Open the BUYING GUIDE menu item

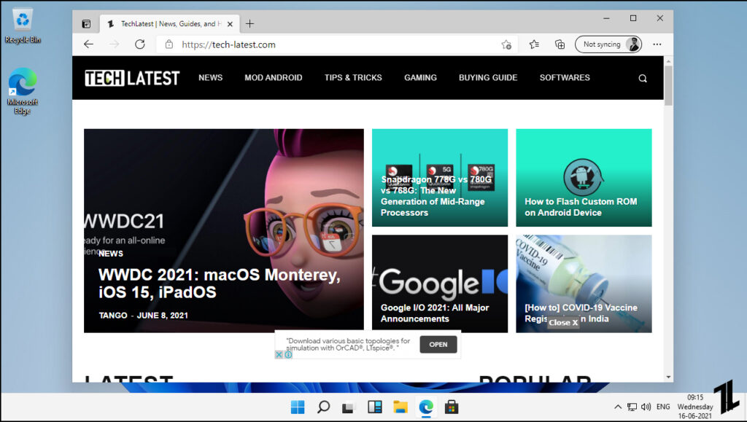488,77
